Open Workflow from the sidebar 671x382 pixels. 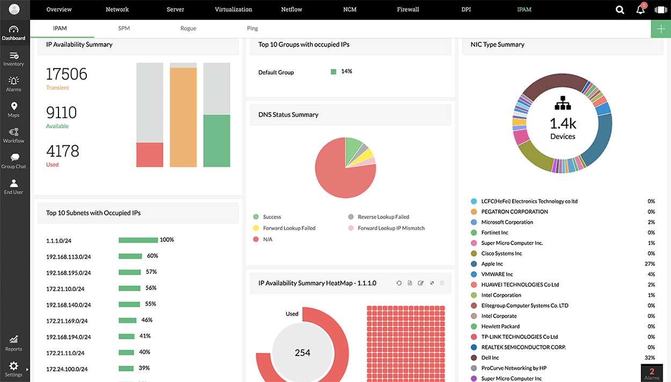point(14,135)
